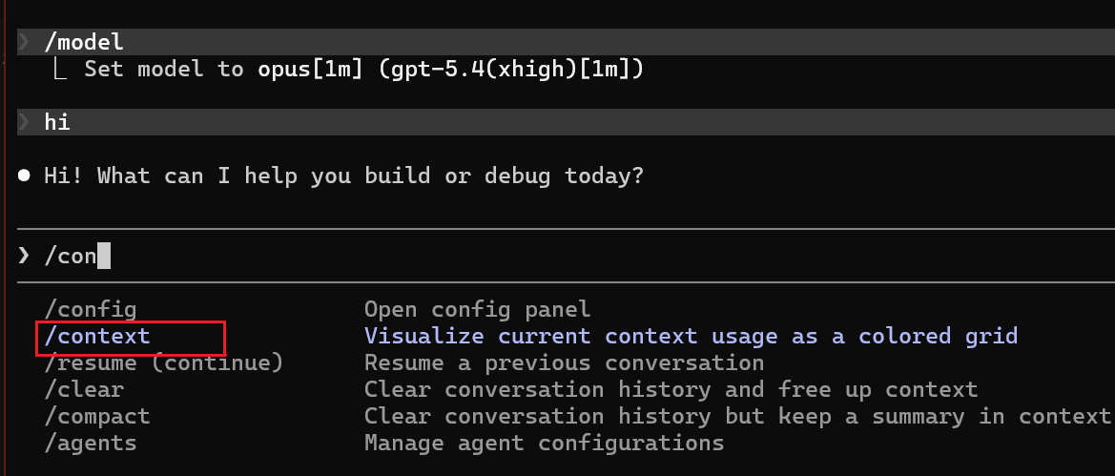
Task: Select the /compact command entry
Action: (96, 416)
